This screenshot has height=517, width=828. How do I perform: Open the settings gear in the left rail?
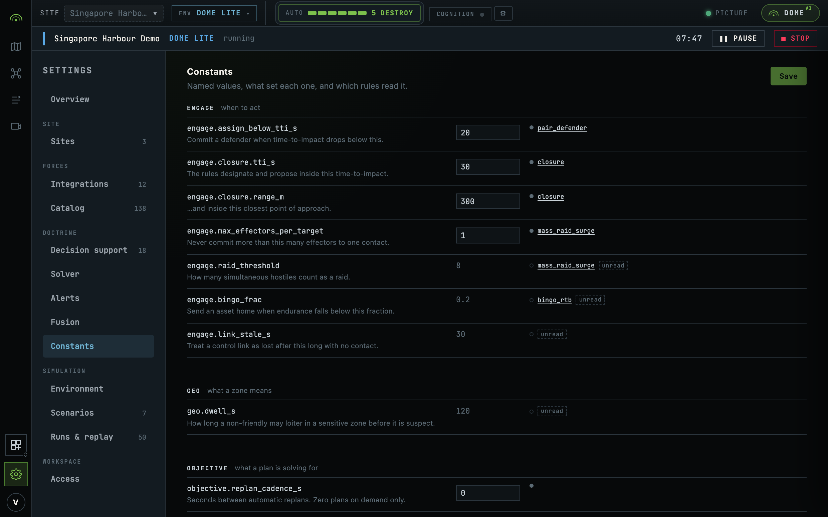(16, 474)
